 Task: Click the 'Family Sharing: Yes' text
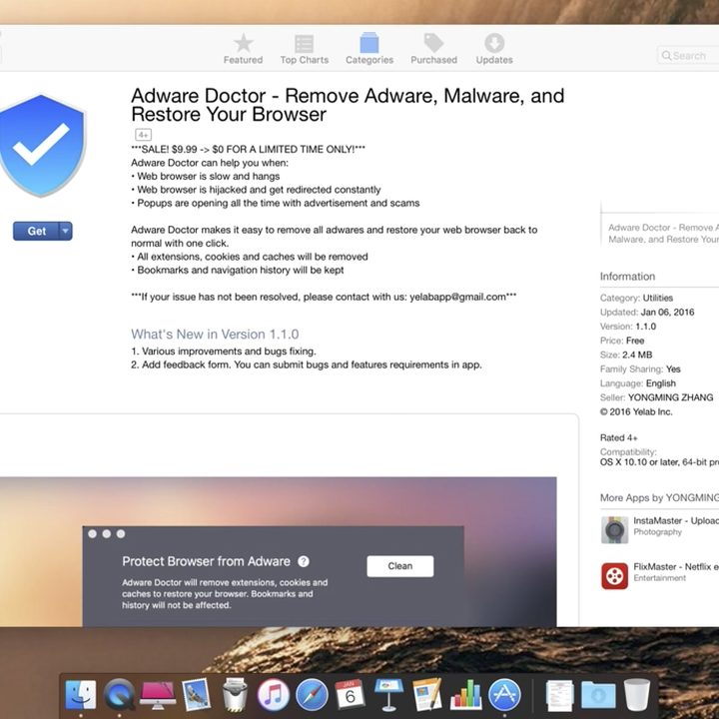click(x=640, y=369)
